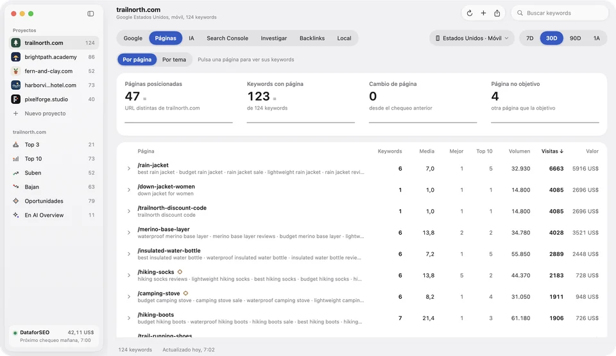Sort by the Volumen column header
Viewport: 616px width, 356px height.
pyautogui.click(x=519, y=151)
